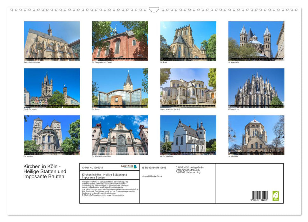Screen dimensions: 308x222
Task: View the St. Gereon picture
Action: tap(256, 135)
